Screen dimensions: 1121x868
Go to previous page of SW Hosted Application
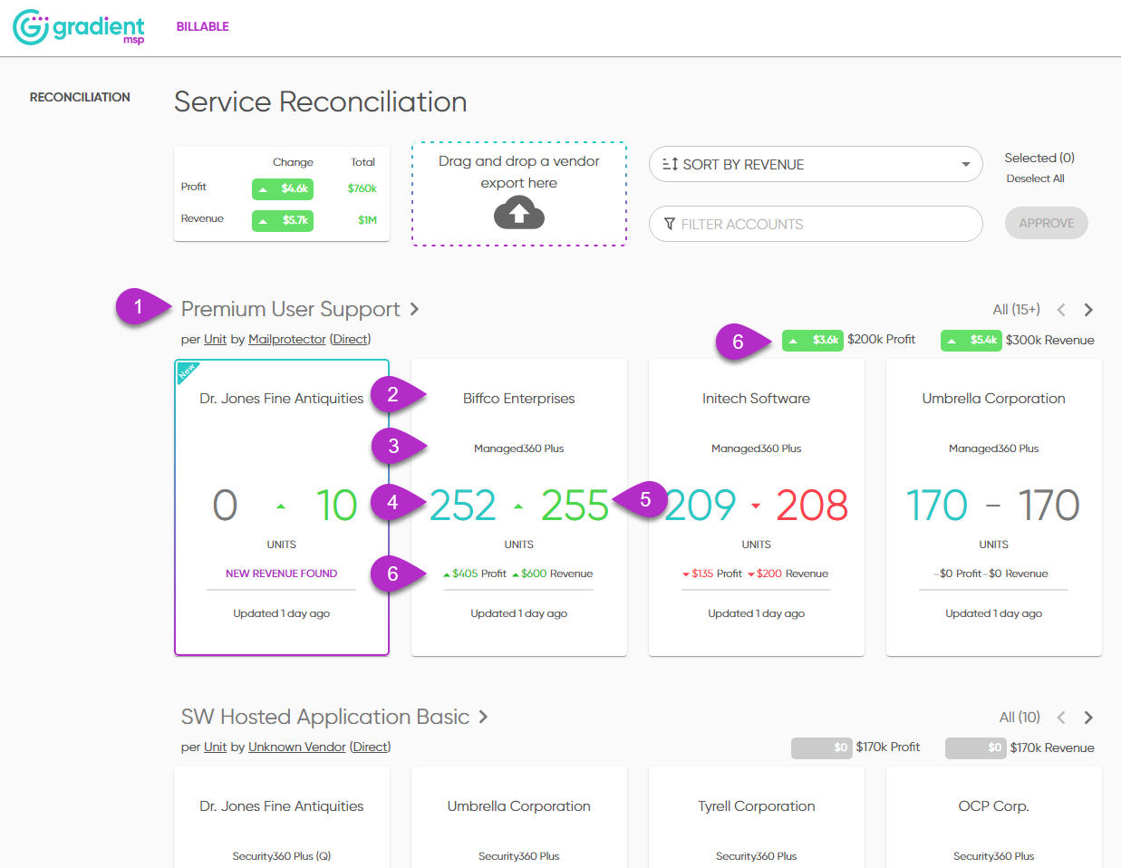click(1061, 718)
